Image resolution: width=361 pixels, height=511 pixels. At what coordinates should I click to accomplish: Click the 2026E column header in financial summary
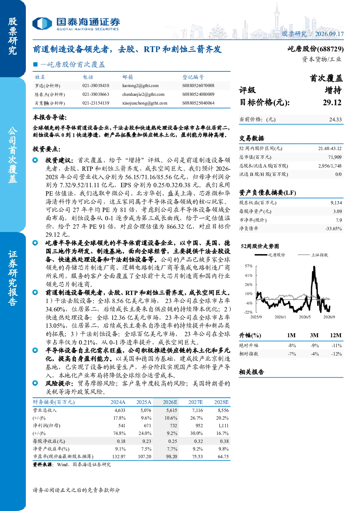(170, 402)
